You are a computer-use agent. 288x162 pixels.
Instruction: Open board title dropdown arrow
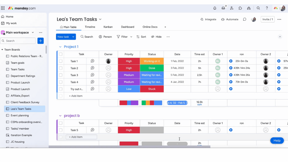[x=100, y=19]
